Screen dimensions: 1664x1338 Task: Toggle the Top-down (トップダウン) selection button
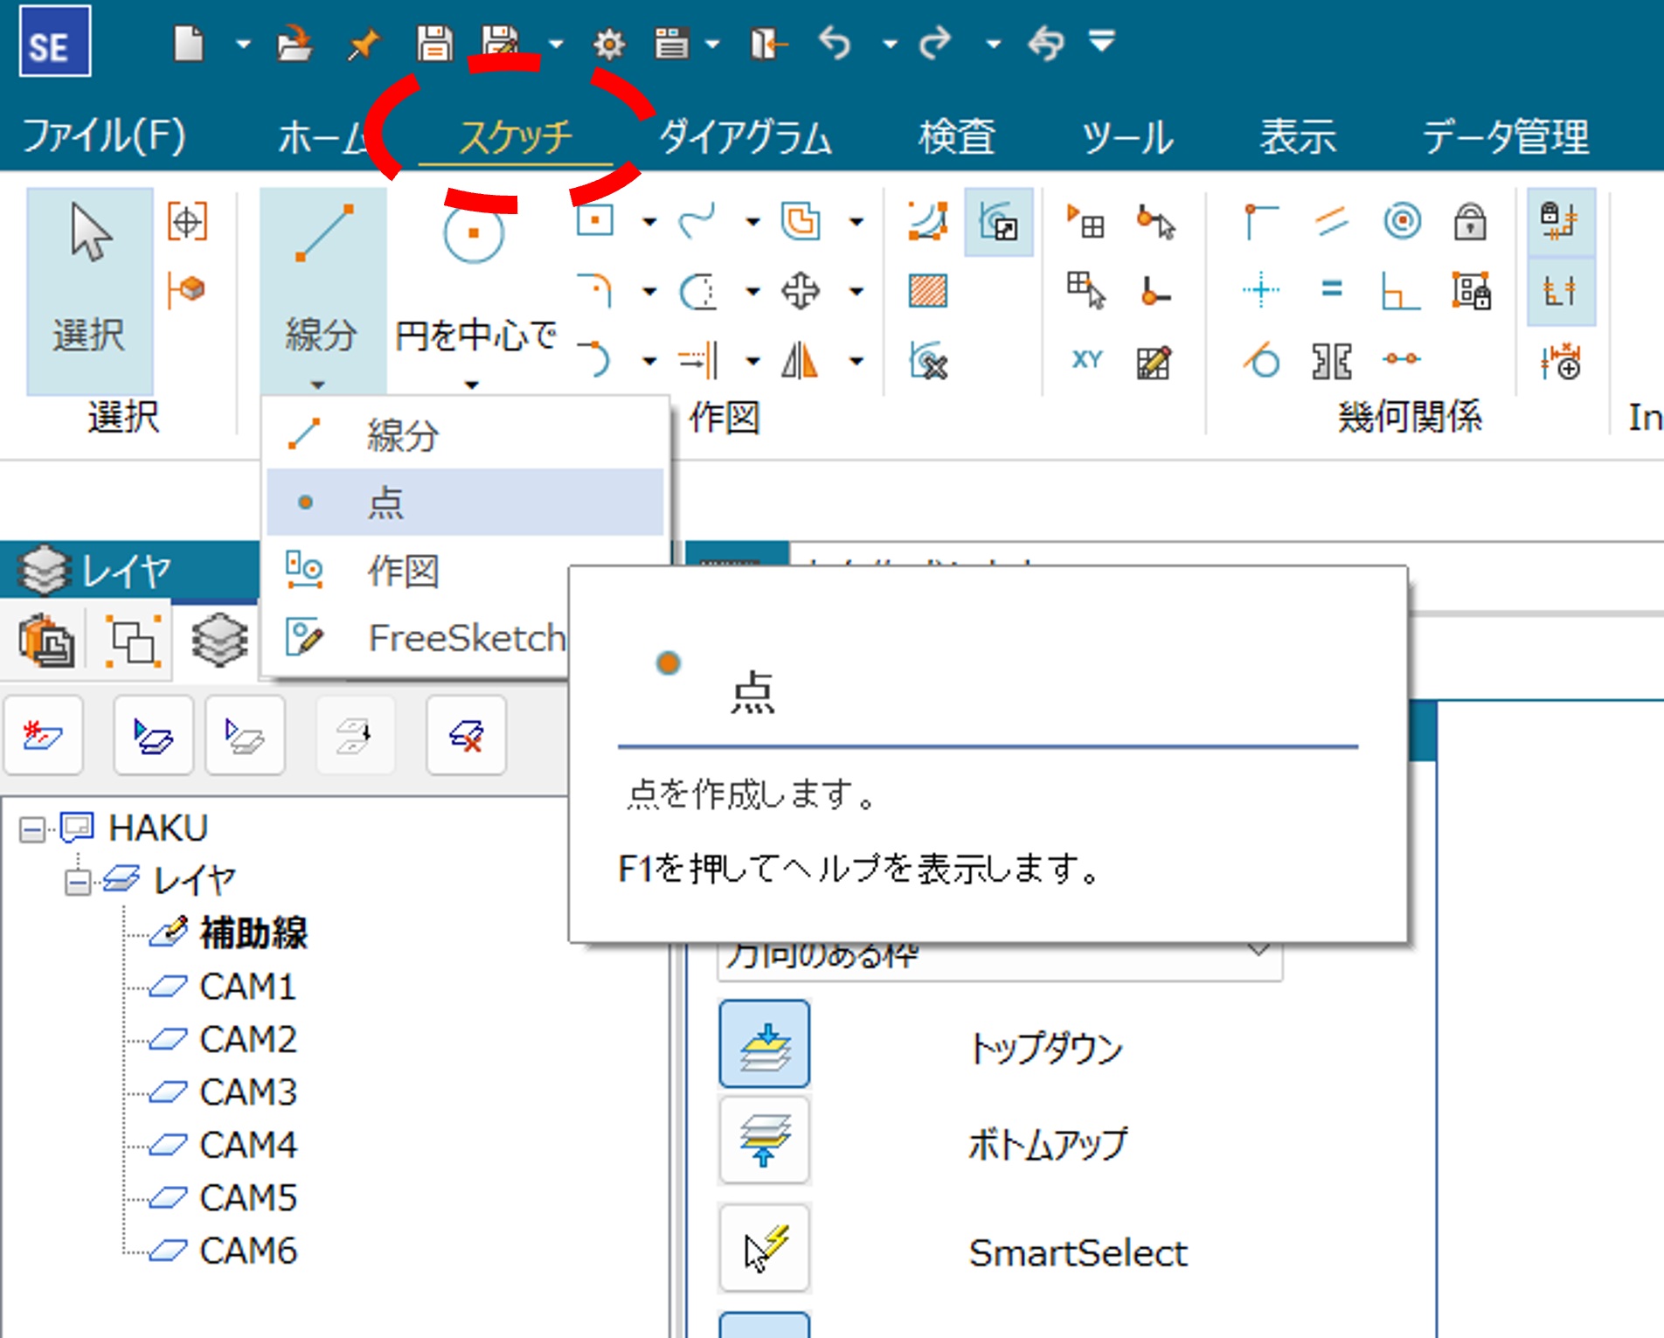765,1044
